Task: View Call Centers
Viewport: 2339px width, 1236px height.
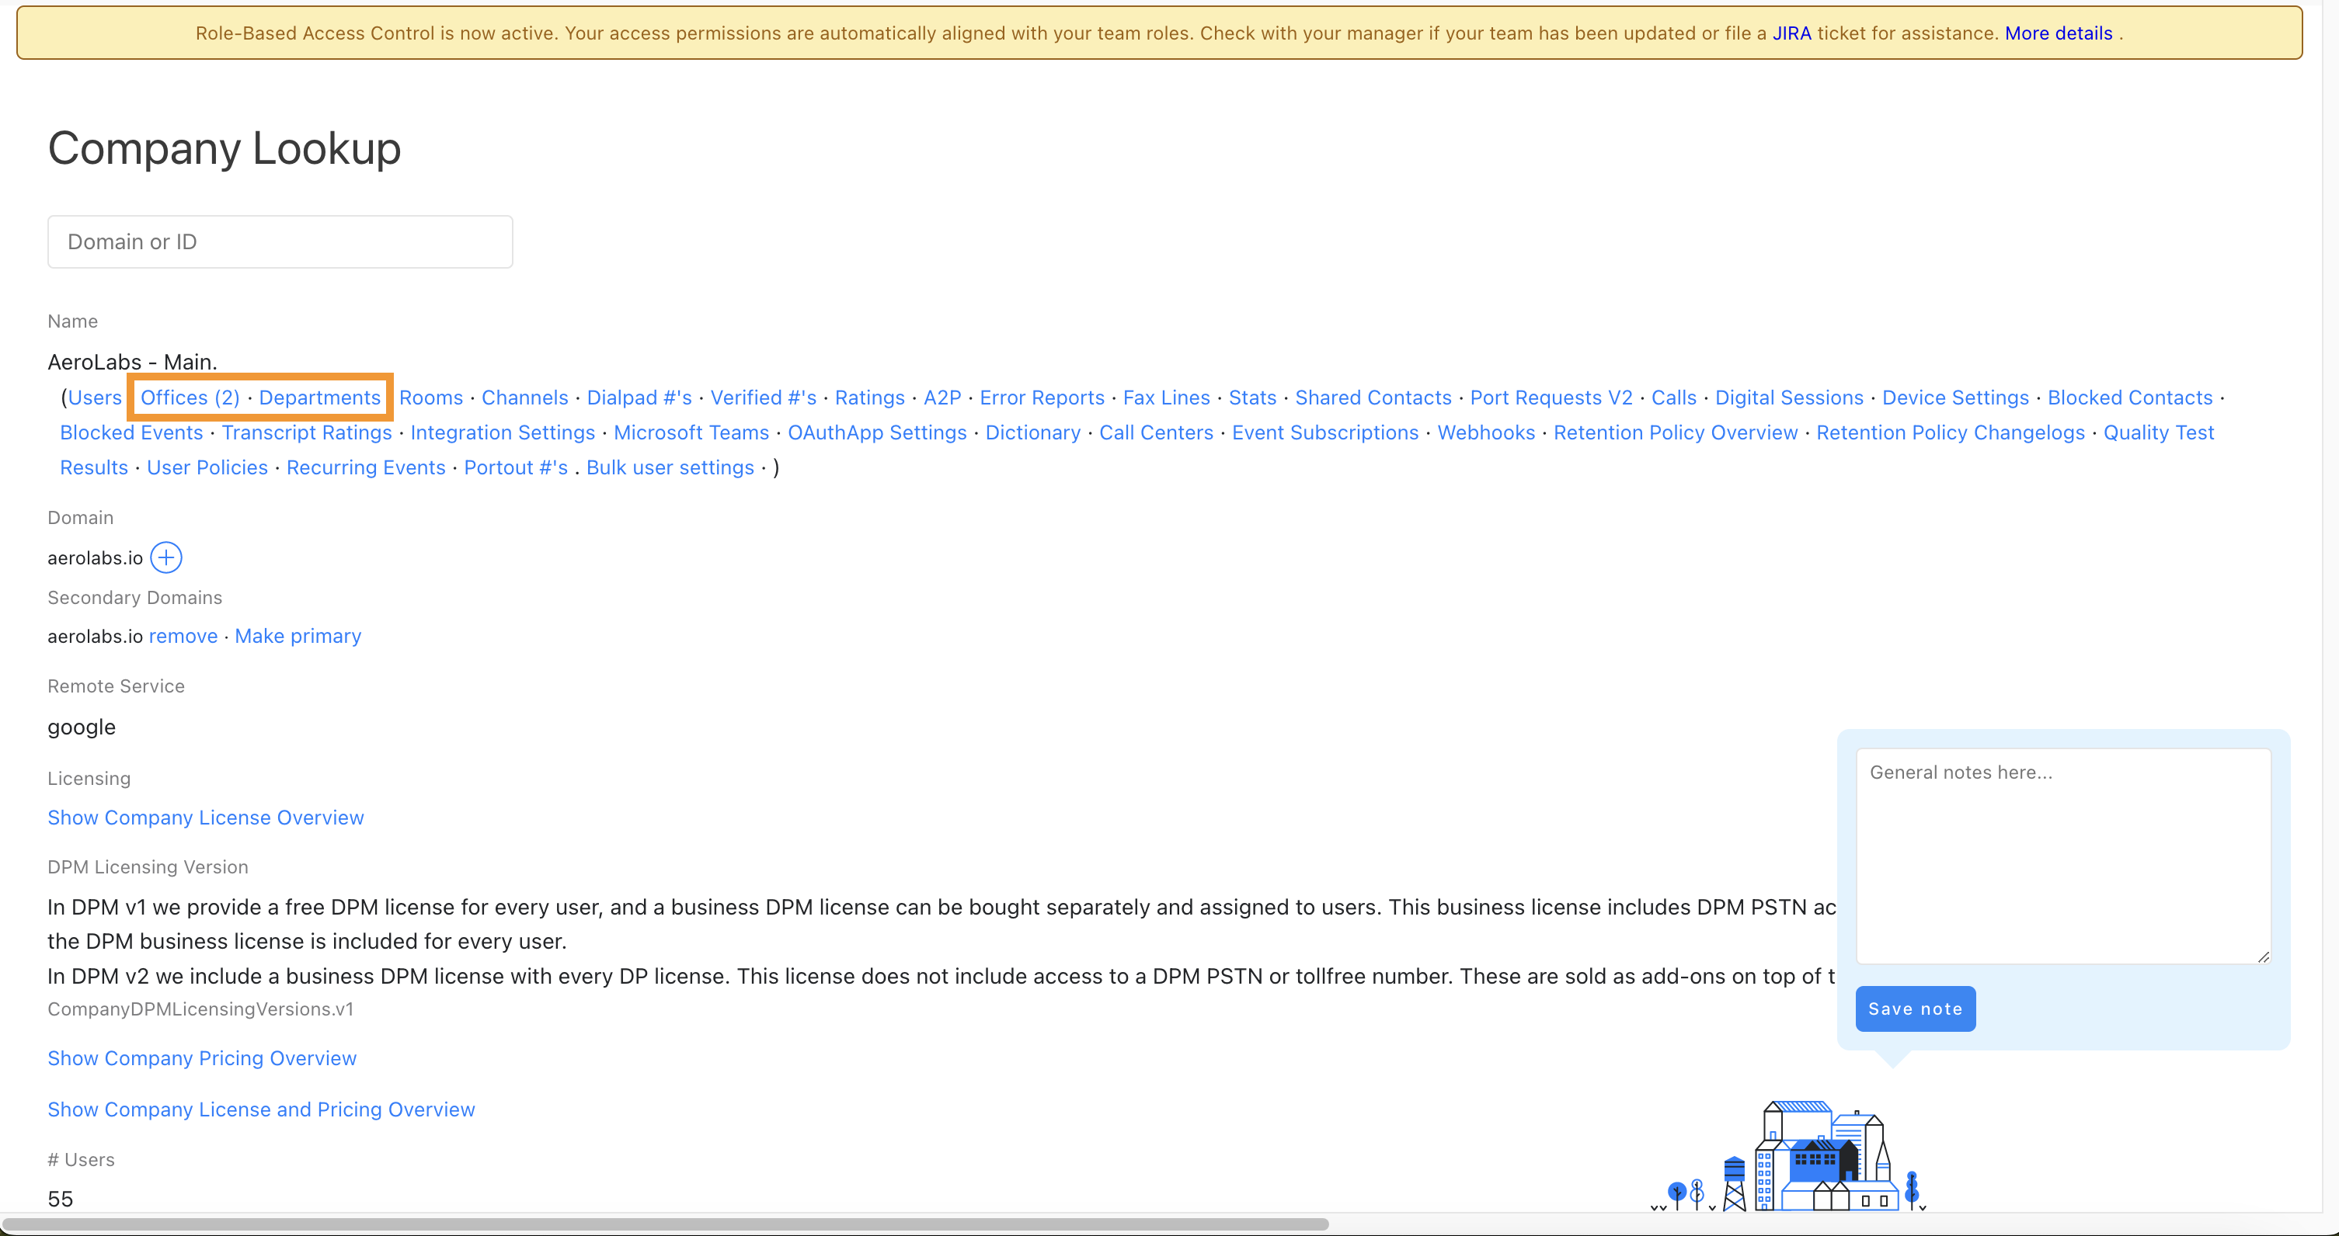Action: [1157, 433]
